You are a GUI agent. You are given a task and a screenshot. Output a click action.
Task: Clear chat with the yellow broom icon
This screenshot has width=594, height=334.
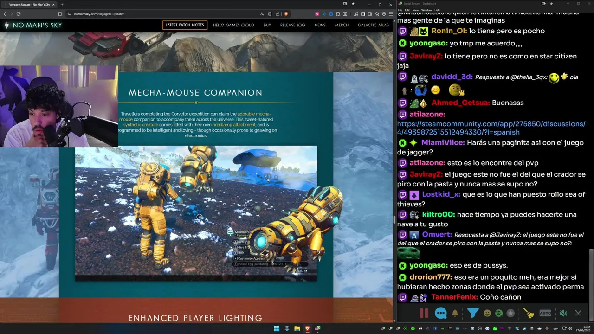click(x=529, y=313)
